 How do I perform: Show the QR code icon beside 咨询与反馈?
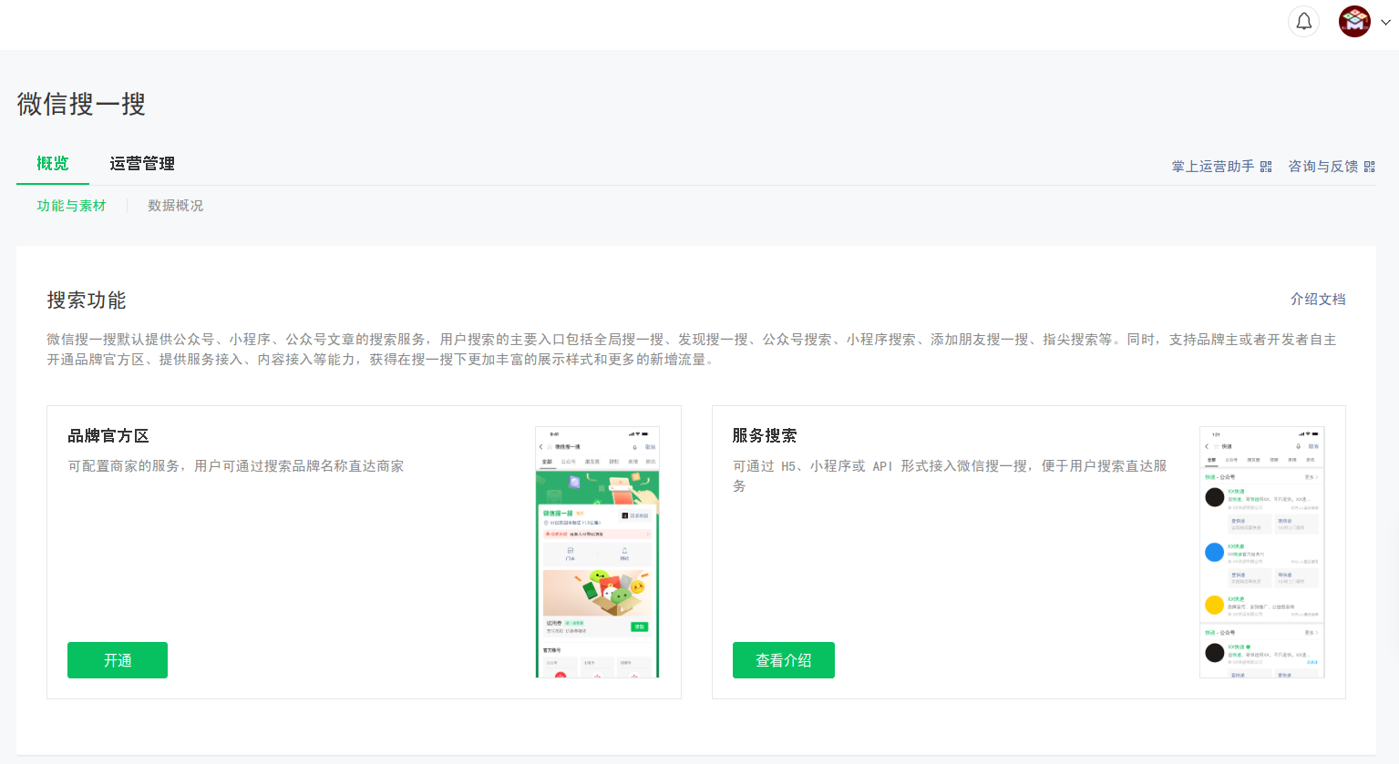(x=1369, y=167)
